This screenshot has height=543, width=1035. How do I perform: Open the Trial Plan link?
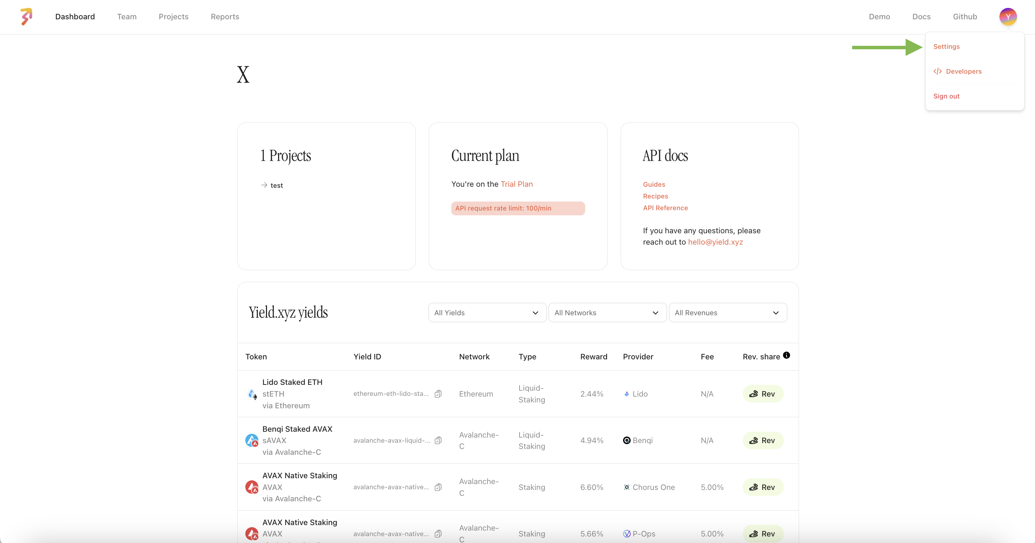coord(516,184)
